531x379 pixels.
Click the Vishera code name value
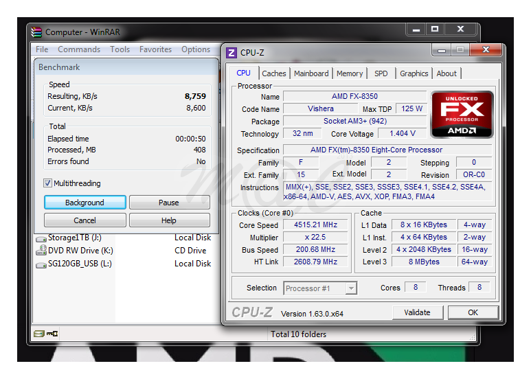click(x=320, y=108)
